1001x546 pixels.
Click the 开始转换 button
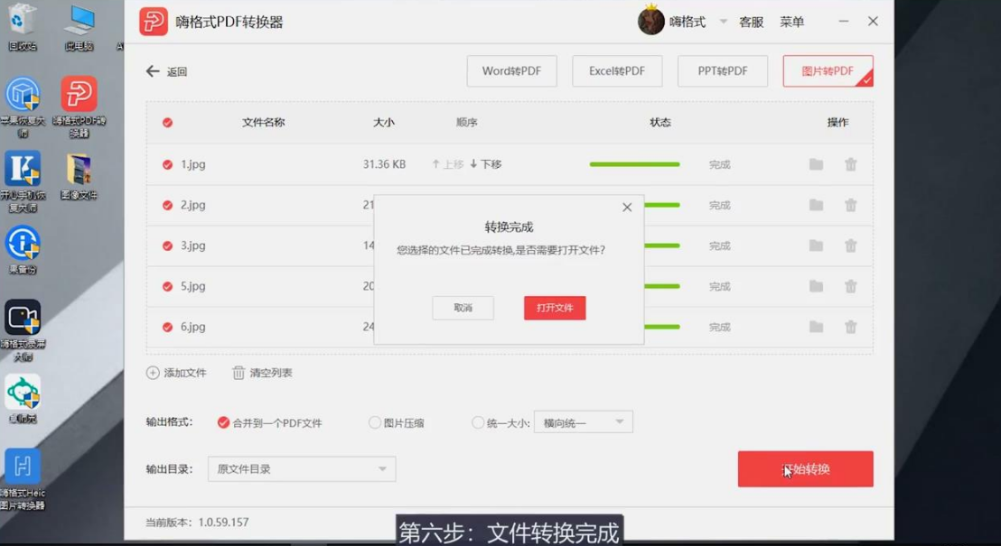click(806, 469)
